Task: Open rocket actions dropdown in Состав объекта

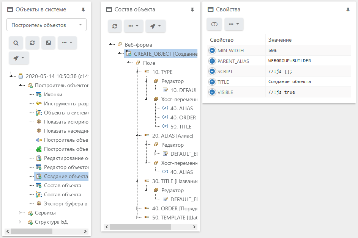Action: click(155, 26)
